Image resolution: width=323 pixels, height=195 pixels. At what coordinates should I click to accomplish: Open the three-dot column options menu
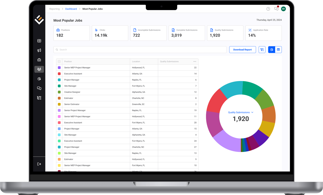click(195, 61)
